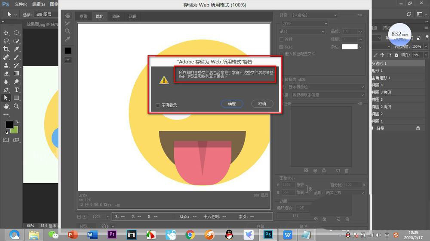Viewport: 430px width, 241px height.
Task: Toggle the 连续 checkbox
Action: point(281,39)
